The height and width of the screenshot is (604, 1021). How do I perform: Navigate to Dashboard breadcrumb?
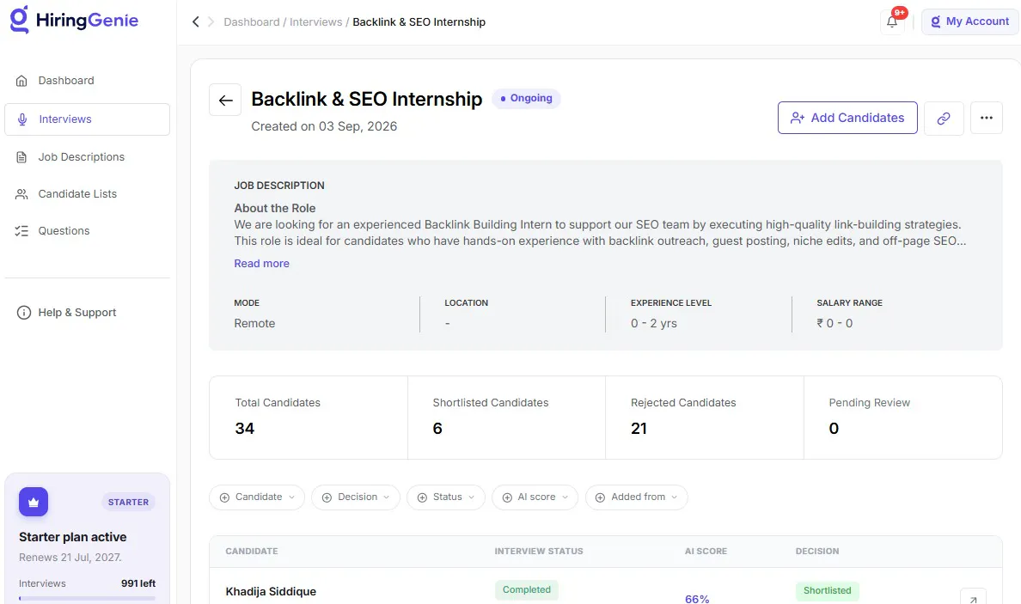click(x=251, y=22)
